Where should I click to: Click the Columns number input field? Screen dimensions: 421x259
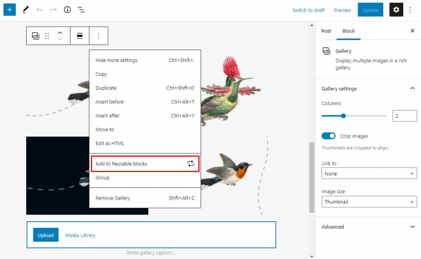pos(404,116)
